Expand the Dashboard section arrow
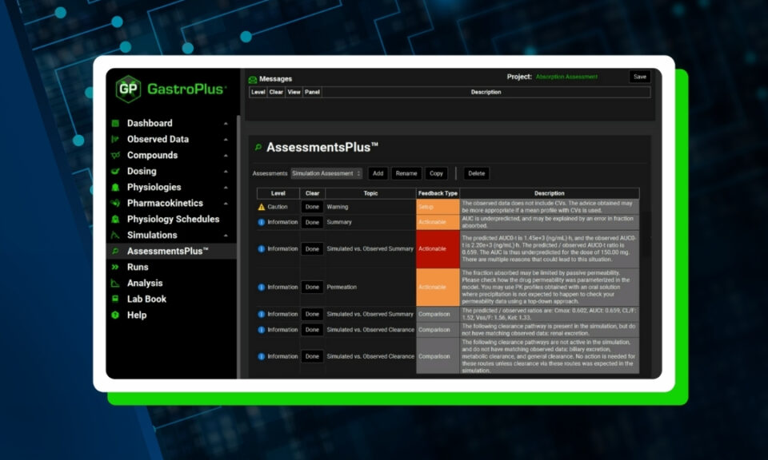Viewport: 768px width, 460px height. [x=226, y=124]
